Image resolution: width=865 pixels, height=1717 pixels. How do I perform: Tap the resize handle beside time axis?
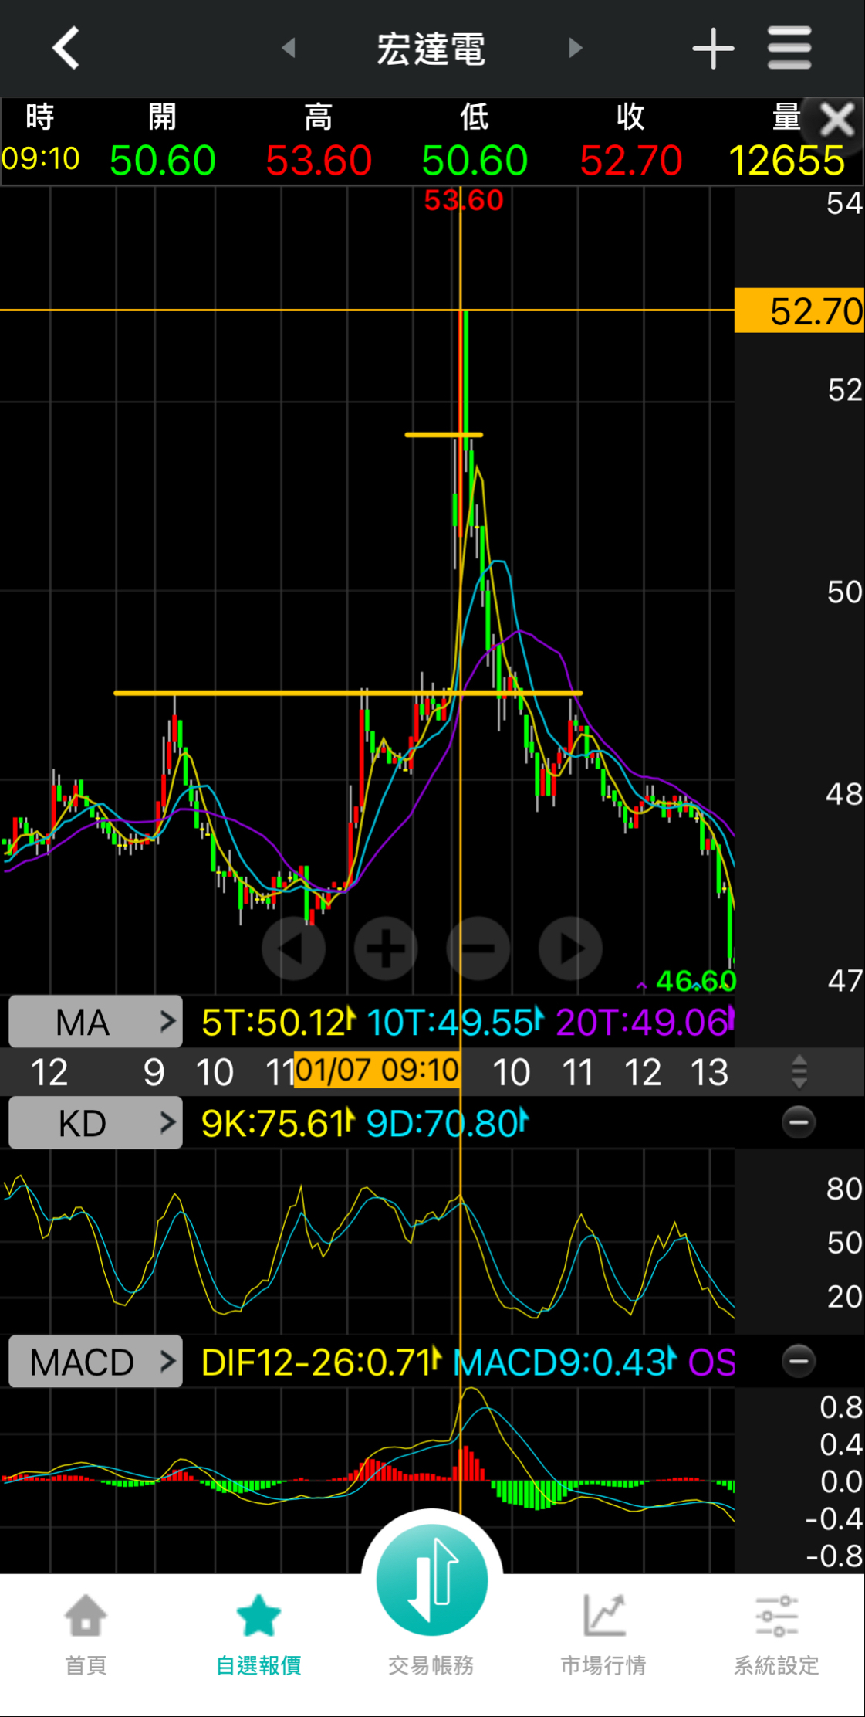pyautogui.click(x=799, y=1072)
